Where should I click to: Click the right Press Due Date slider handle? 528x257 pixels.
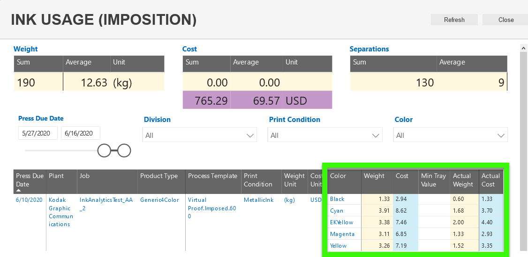coord(124,150)
